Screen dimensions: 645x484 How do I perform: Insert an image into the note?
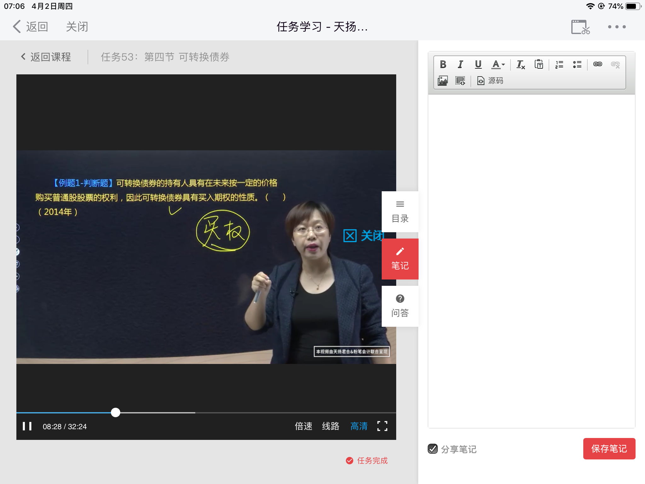[x=443, y=81]
